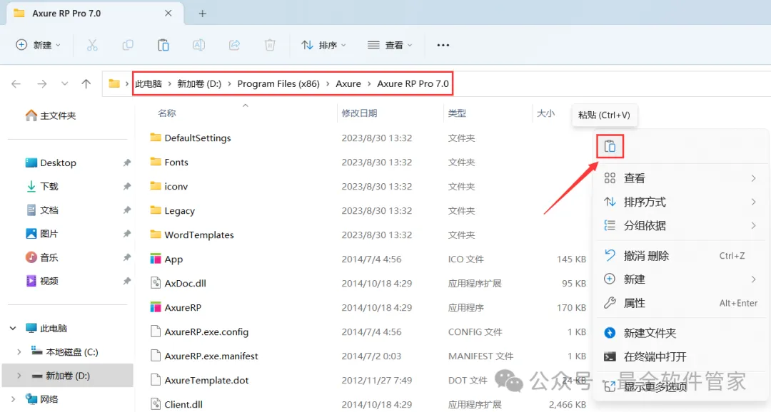Sort by the 类型 column header
771x412 pixels.
(458, 113)
